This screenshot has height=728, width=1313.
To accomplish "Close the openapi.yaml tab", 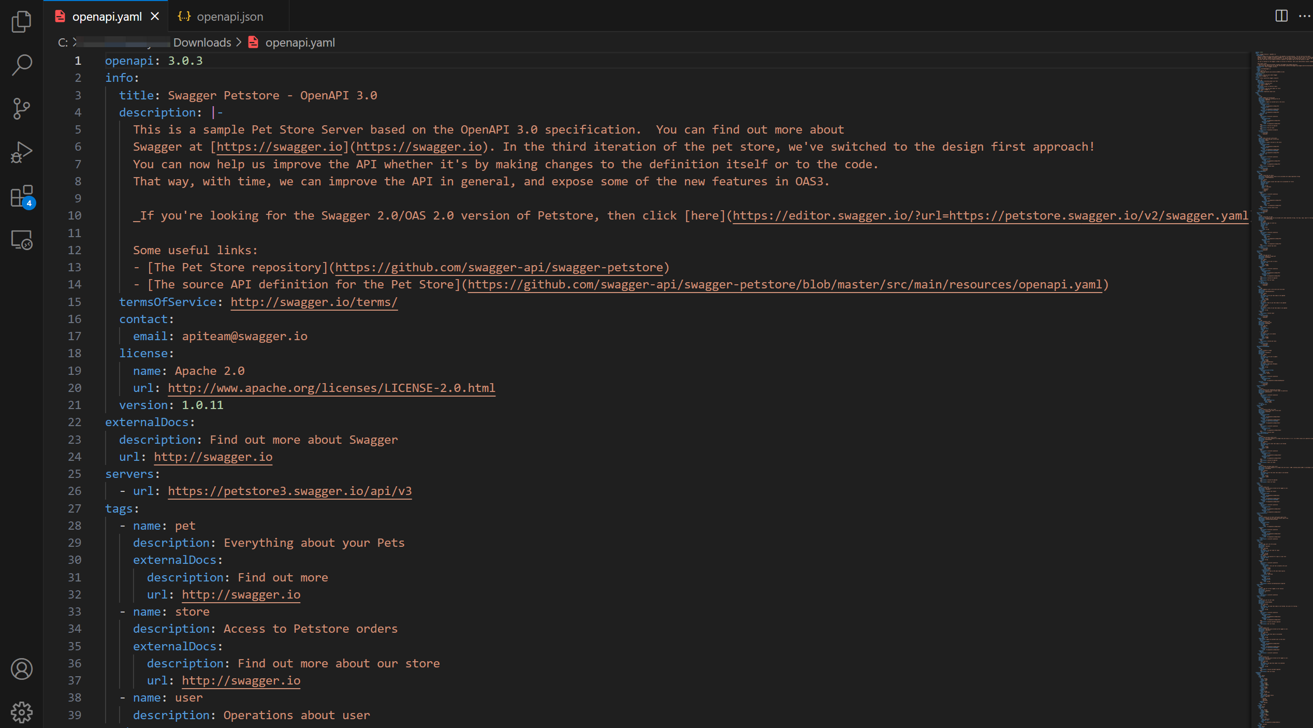I will tap(155, 17).
